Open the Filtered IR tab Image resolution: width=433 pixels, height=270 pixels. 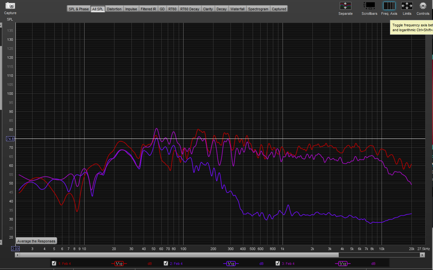(x=149, y=9)
